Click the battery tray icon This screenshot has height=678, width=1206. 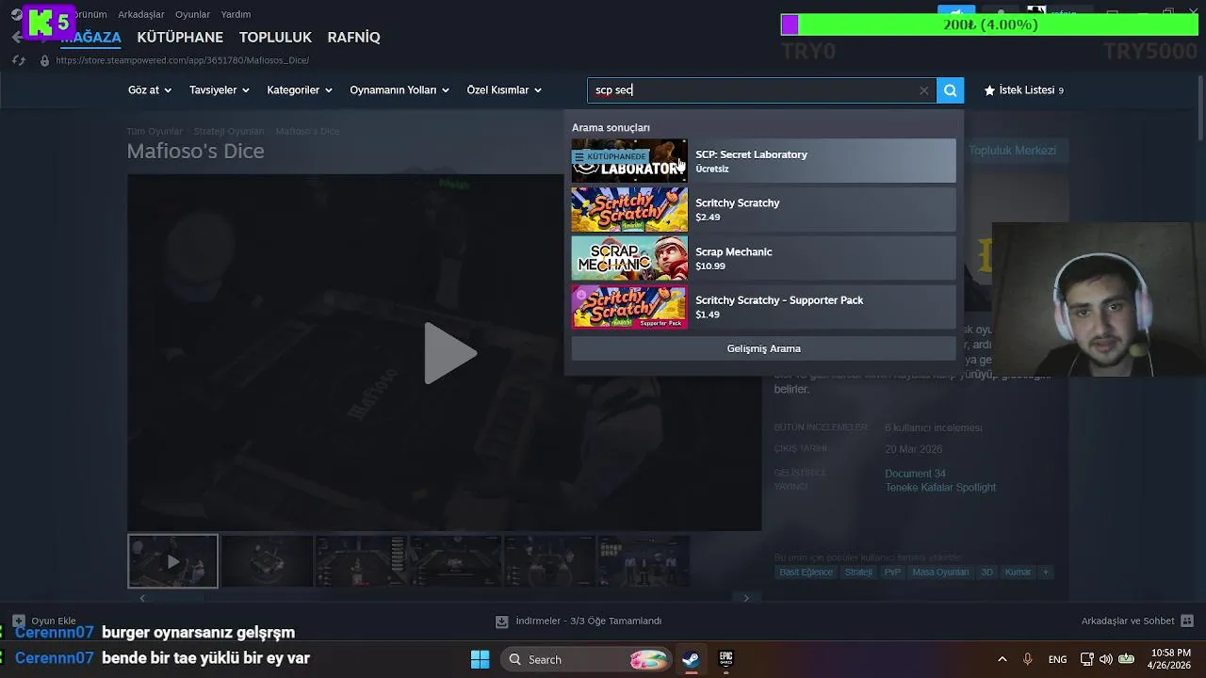coord(1126,659)
